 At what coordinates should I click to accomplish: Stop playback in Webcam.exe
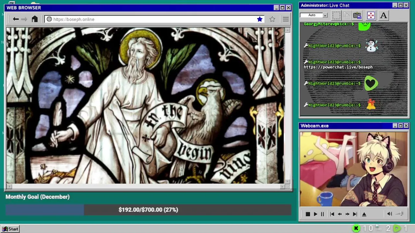click(308, 214)
